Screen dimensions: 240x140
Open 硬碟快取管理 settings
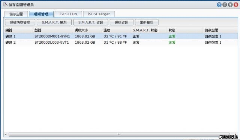coord(20,22)
